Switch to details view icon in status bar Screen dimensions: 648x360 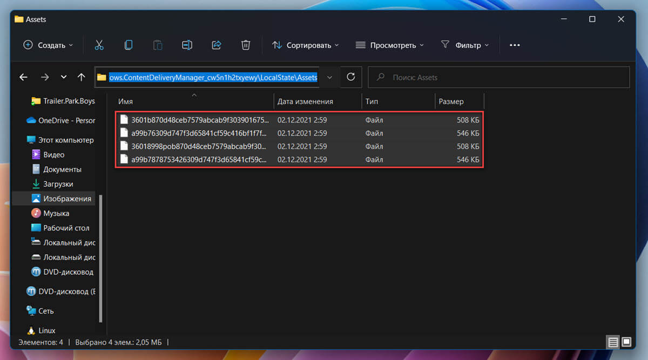pyautogui.click(x=612, y=342)
